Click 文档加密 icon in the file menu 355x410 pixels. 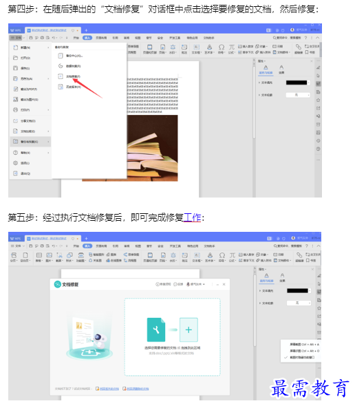[16, 131]
